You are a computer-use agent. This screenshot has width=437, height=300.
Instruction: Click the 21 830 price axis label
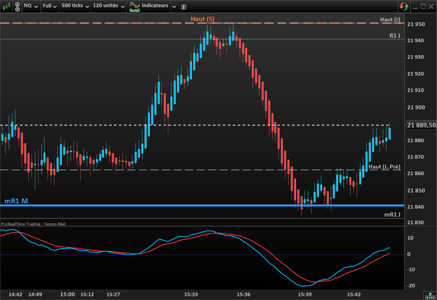point(416,222)
